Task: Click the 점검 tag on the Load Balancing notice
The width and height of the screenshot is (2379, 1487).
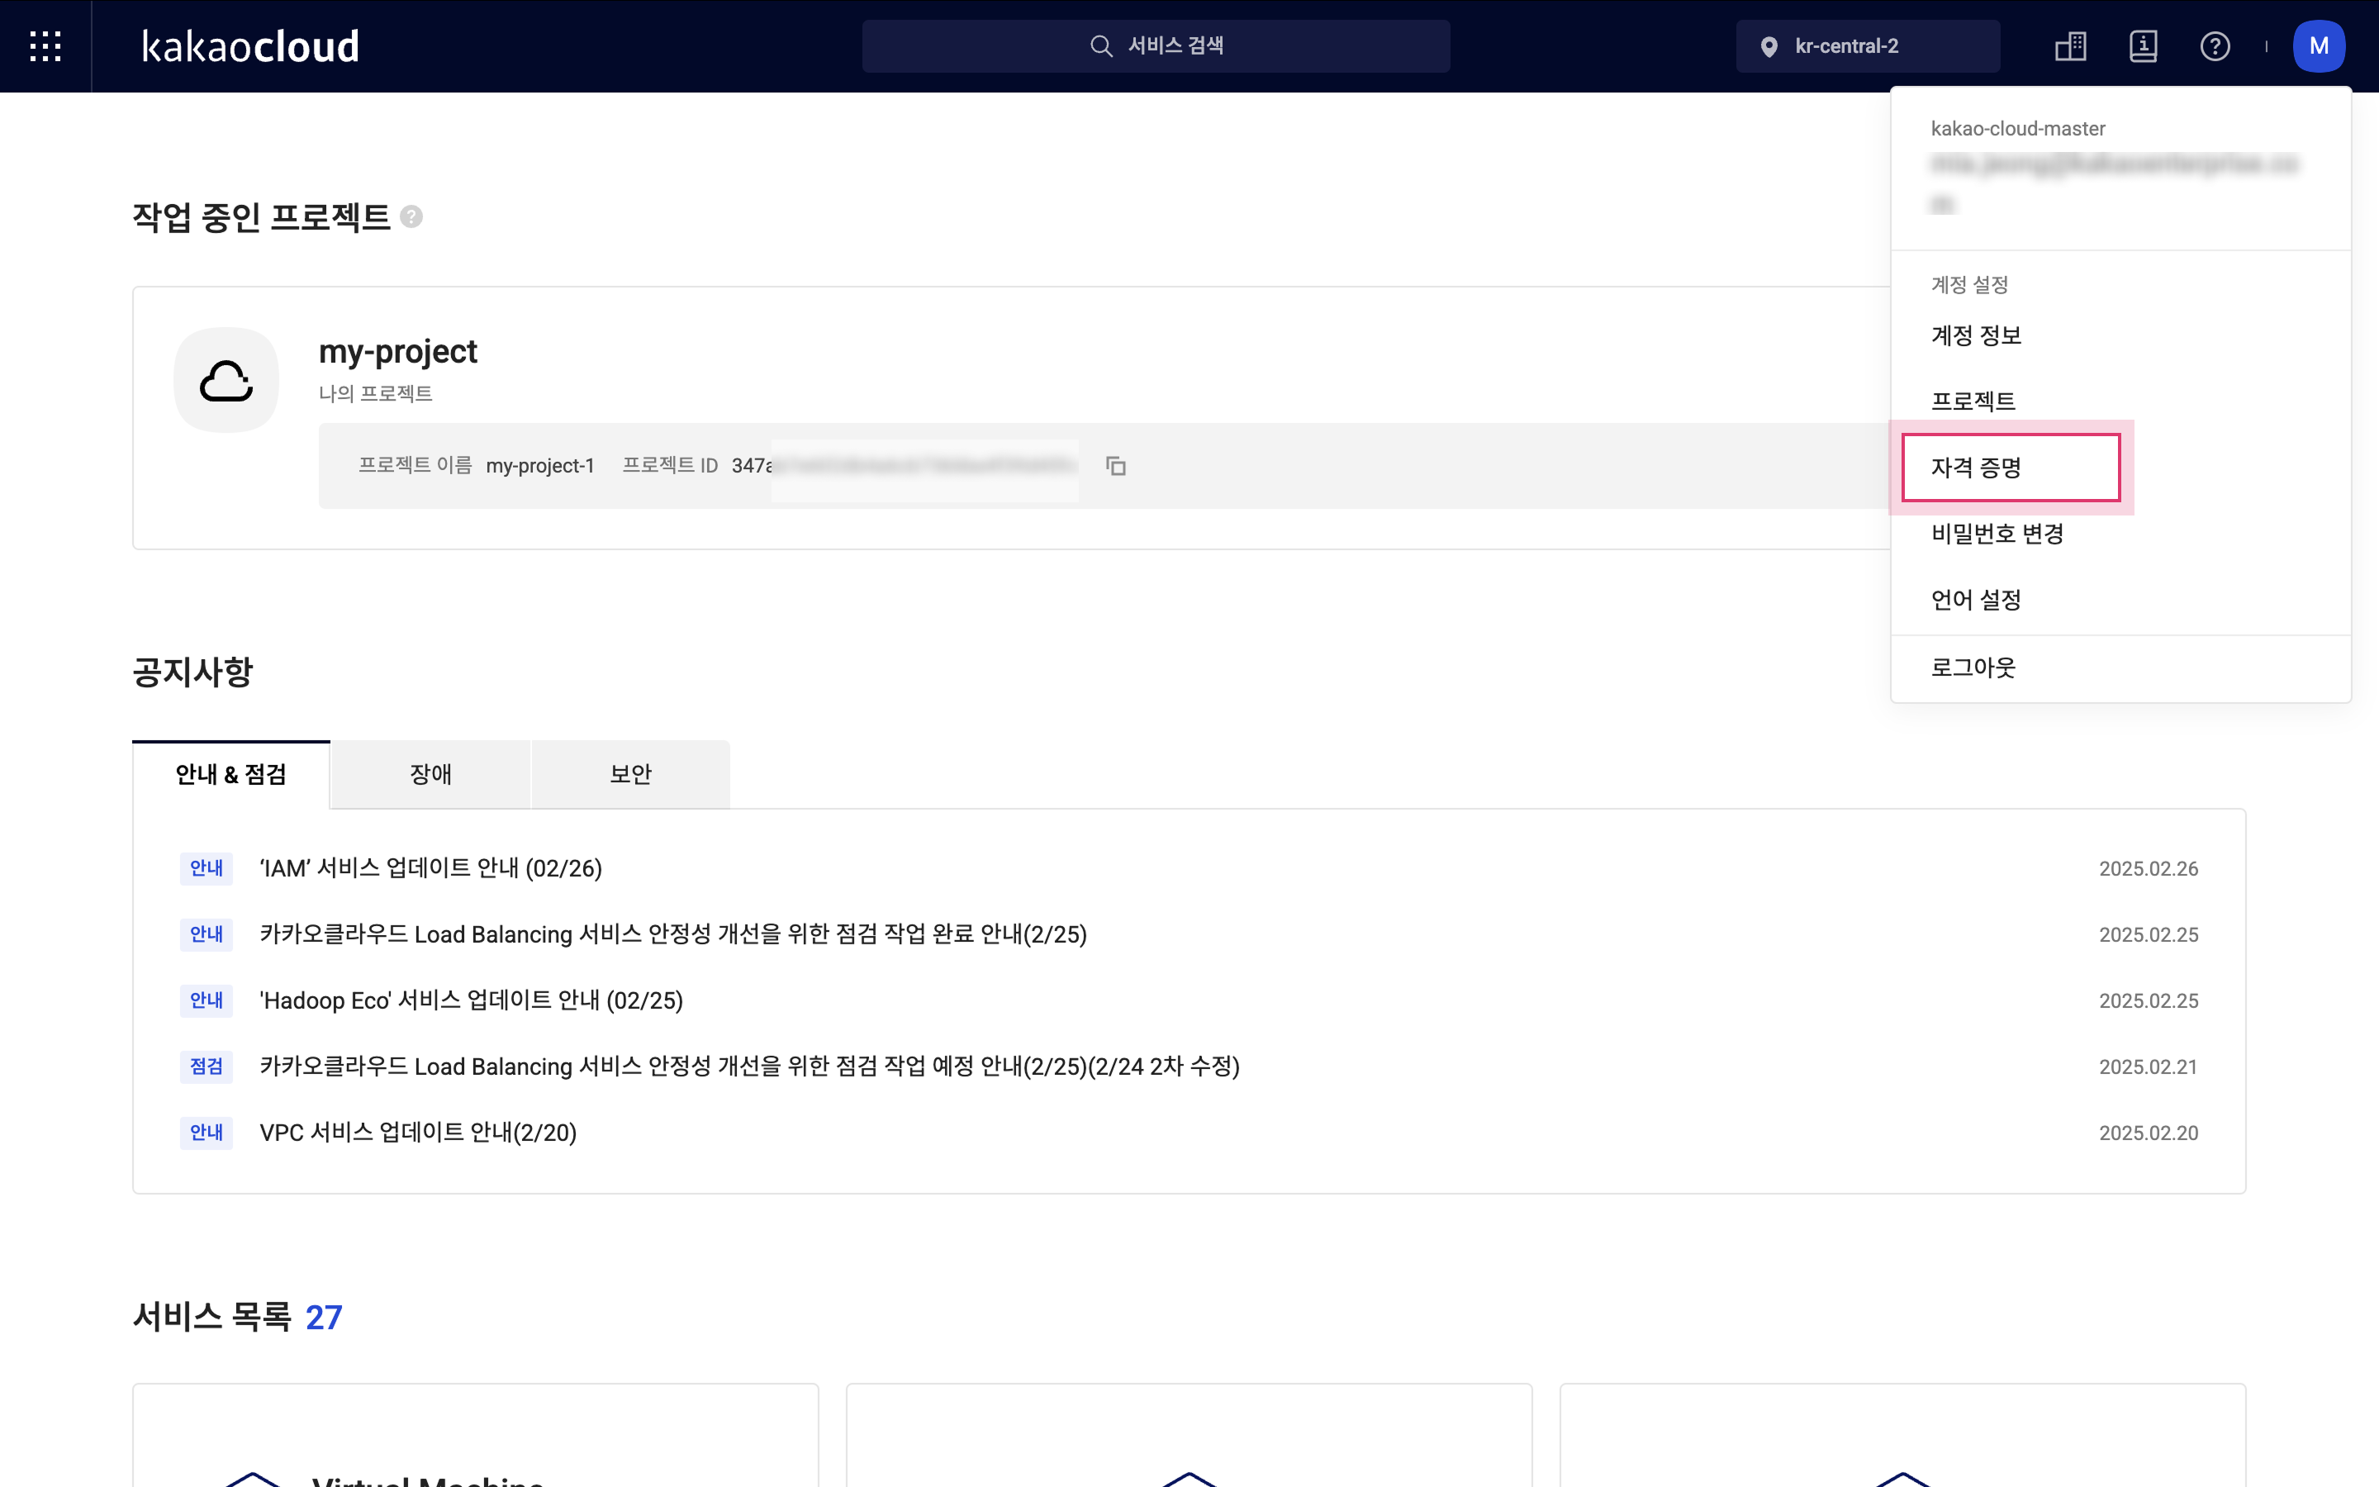Action: pyautogui.click(x=207, y=1066)
